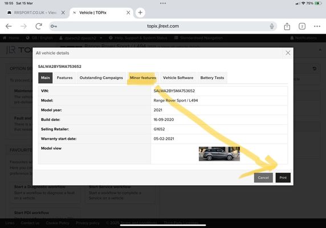Viewport: 326px width, 228px height.
Task: Open the Vehicle Software tab
Action: point(178,78)
